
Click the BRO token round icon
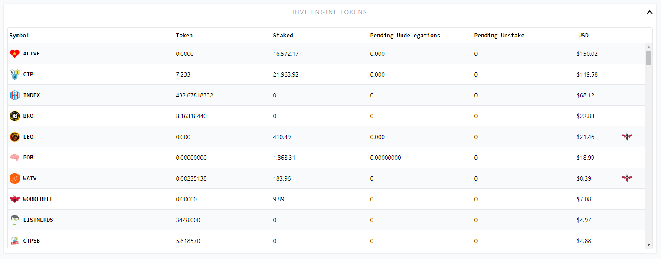pos(15,116)
